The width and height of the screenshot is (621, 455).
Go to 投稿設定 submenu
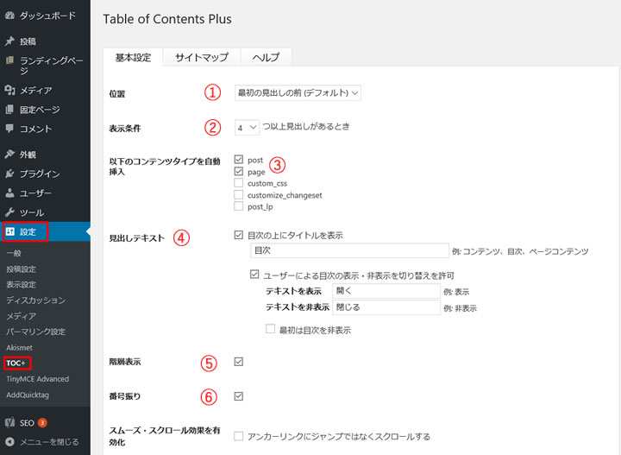click(x=21, y=269)
